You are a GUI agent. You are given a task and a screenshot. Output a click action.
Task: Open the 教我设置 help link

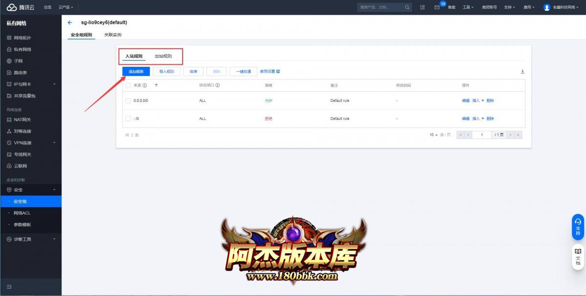(x=270, y=72)
